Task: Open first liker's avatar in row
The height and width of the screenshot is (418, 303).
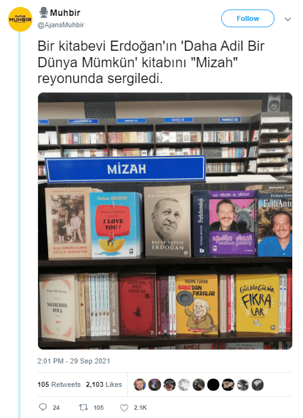Action: (x=139, y=384)
